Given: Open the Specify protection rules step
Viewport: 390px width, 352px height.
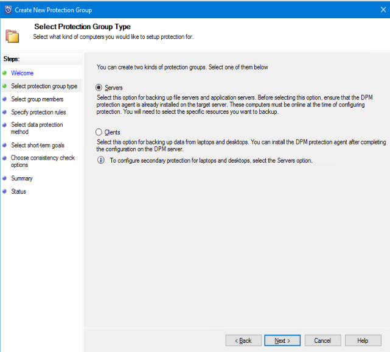Looking at the screenshot, I should pyautogui.click(x=38, y=112).
